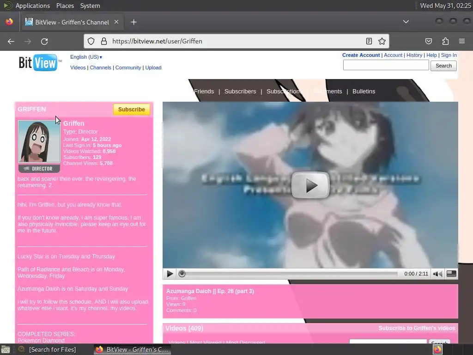Viewport: 473px width, 355px height.
Task: Go to the Subscribers channel section
Action: point(240,92)
